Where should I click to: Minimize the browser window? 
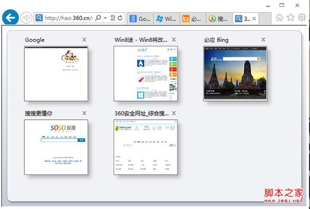[x=268, y=6]
